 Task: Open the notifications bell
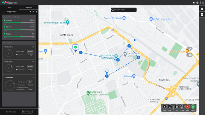click(x=194, y=3)
